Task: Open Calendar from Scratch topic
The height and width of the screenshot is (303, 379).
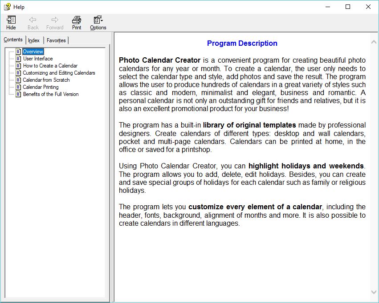Action: (x=46, y=80)
